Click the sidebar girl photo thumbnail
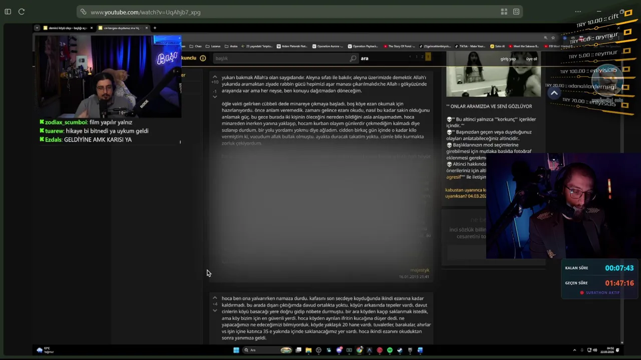The width and height of the screenshot is (641, 360). (x=493, y=74)
